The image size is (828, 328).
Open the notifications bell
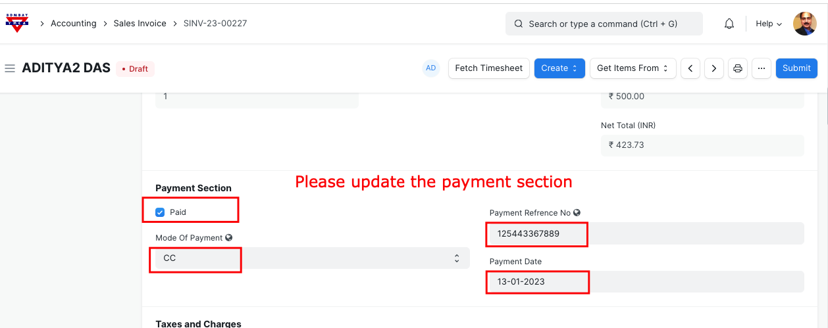pyautogui.click(x=729, y=24)
